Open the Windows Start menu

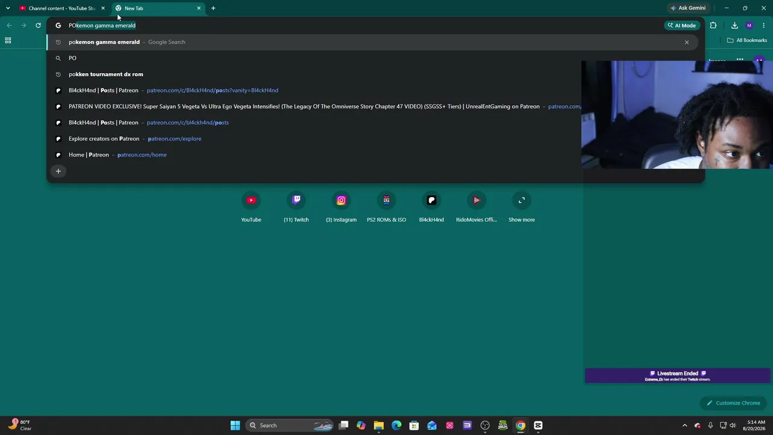tap(235, 425)
